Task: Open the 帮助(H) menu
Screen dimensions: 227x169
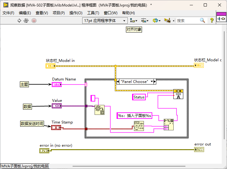Action: pyautogui.click(x=128, y=13)
